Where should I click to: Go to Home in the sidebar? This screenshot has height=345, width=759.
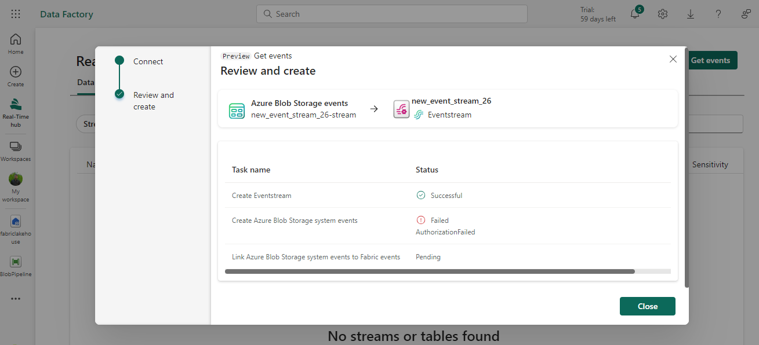(x=16, y=44)
